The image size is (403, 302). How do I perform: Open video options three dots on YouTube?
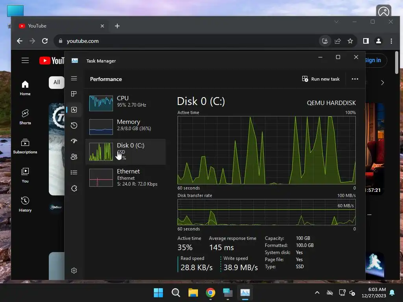point(369,215)
